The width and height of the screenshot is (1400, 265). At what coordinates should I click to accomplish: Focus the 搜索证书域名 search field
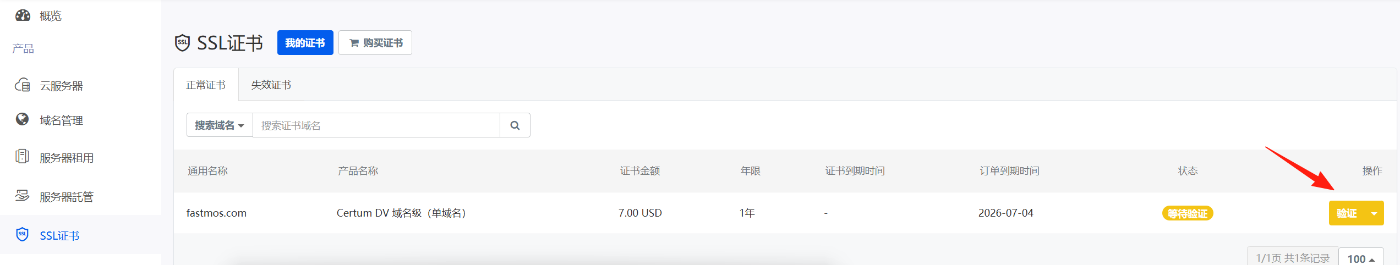click(376, 125)
